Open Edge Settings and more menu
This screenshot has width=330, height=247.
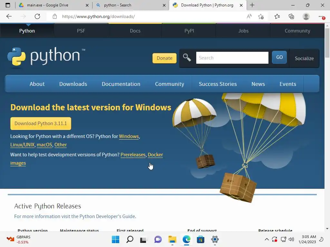pos(321,16)
